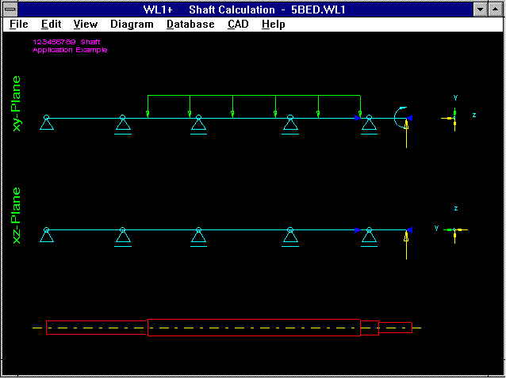Open the File menu
The width and height of the screenshot is (506, 379).
19,25
